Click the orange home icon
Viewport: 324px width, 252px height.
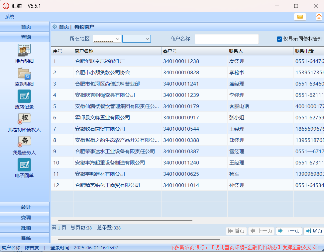click(319, 17)
